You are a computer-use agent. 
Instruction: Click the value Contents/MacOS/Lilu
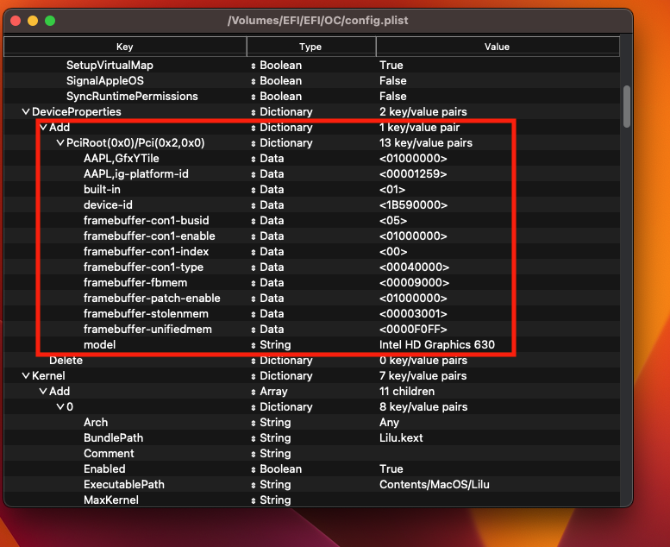coord(434,485)
